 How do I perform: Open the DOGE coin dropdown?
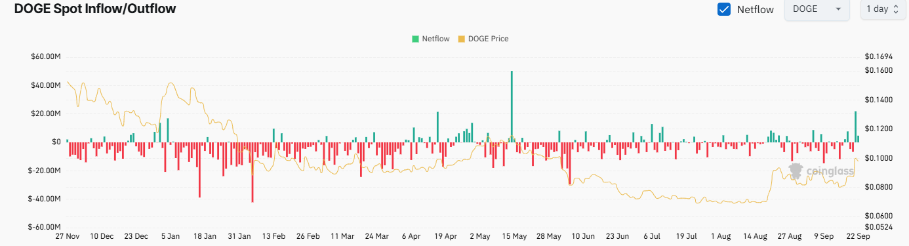tap(817, 9)
